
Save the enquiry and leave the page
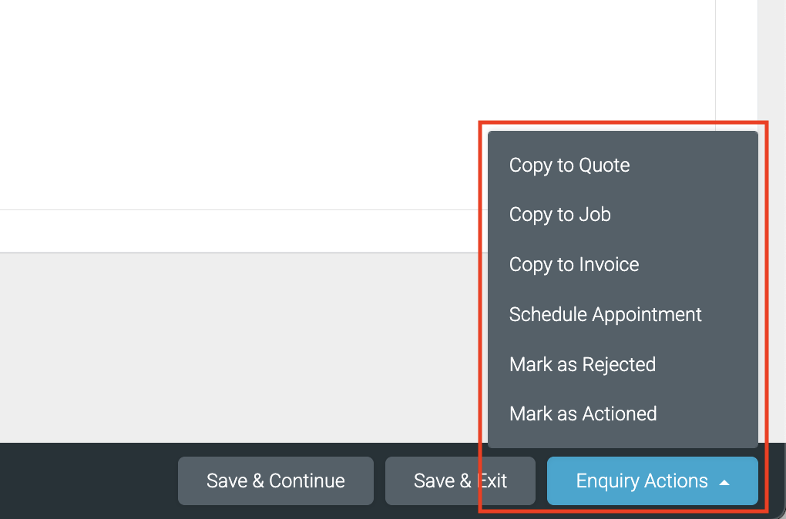460,481
